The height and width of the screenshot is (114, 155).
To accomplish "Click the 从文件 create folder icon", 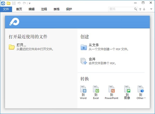I will 84,47.
